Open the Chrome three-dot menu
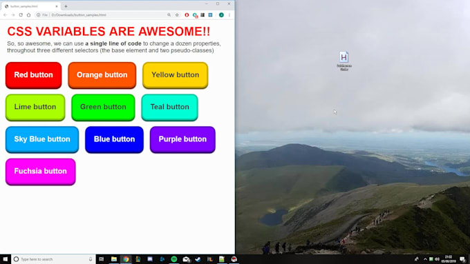 229,15
